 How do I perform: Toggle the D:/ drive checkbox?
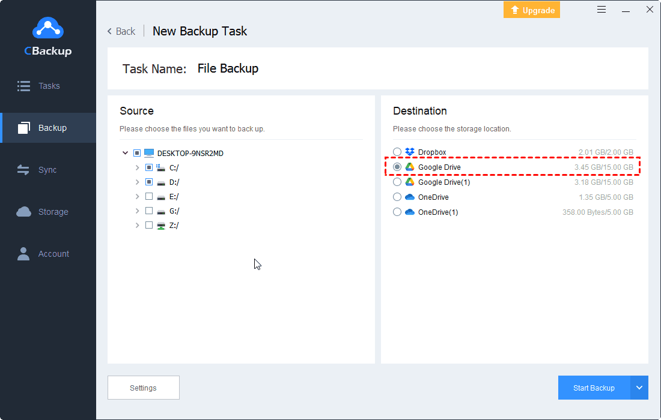pos(149,182)
